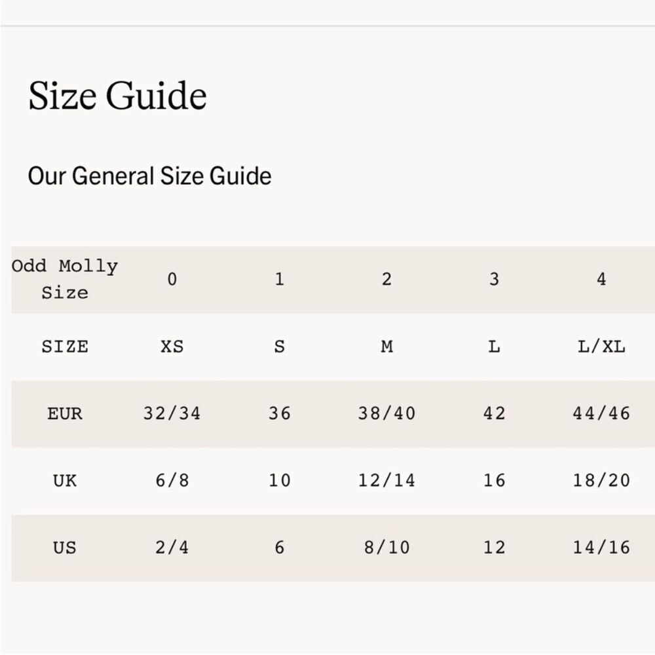Screen dimensions: 655x655
Task: Click the EUR row label
Action: click(x=65, y=414)
